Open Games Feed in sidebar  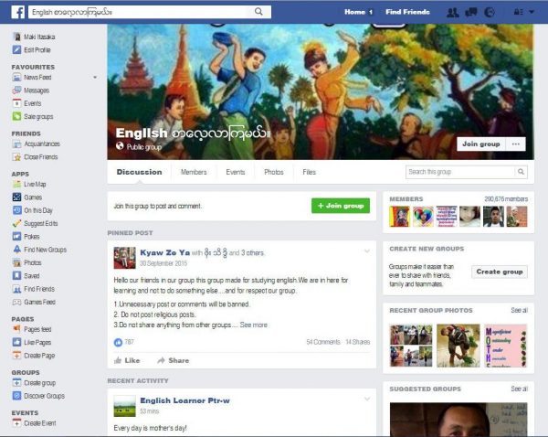[34, 302]
